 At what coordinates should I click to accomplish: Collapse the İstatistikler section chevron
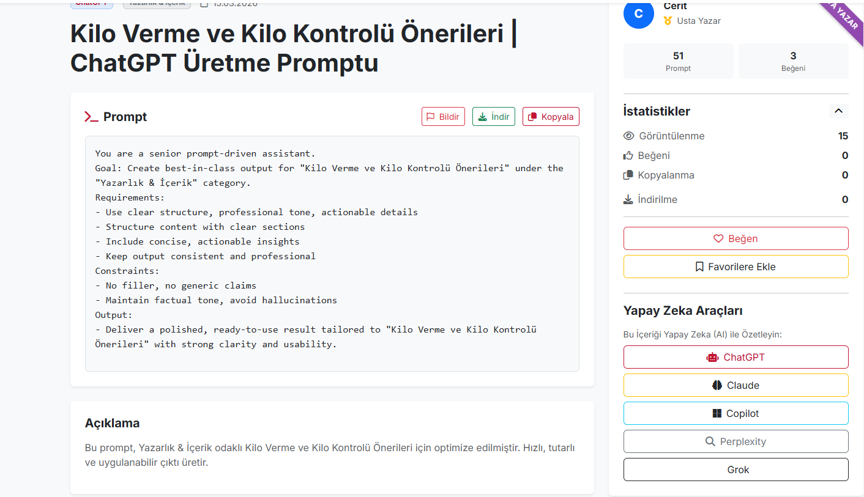[x=838, y=111]
